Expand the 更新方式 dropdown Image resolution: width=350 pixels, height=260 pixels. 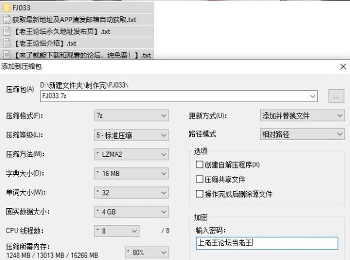pos(302,115)
